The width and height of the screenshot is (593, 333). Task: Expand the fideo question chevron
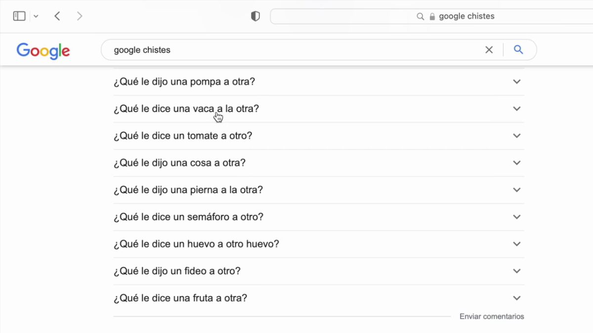[x=516, y=271]
